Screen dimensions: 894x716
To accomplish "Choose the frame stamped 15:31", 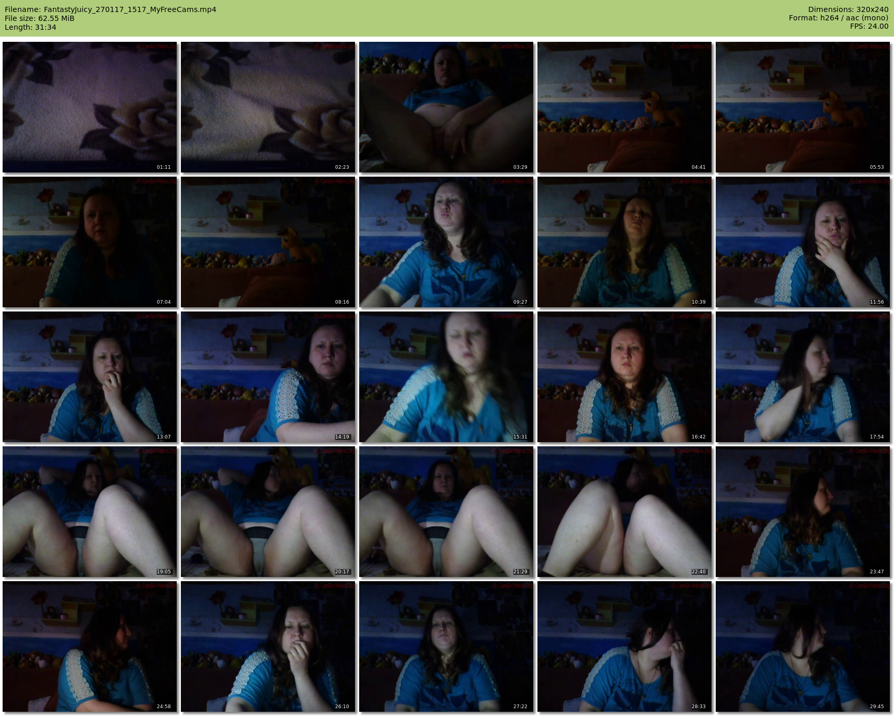I will coord(446,377).
